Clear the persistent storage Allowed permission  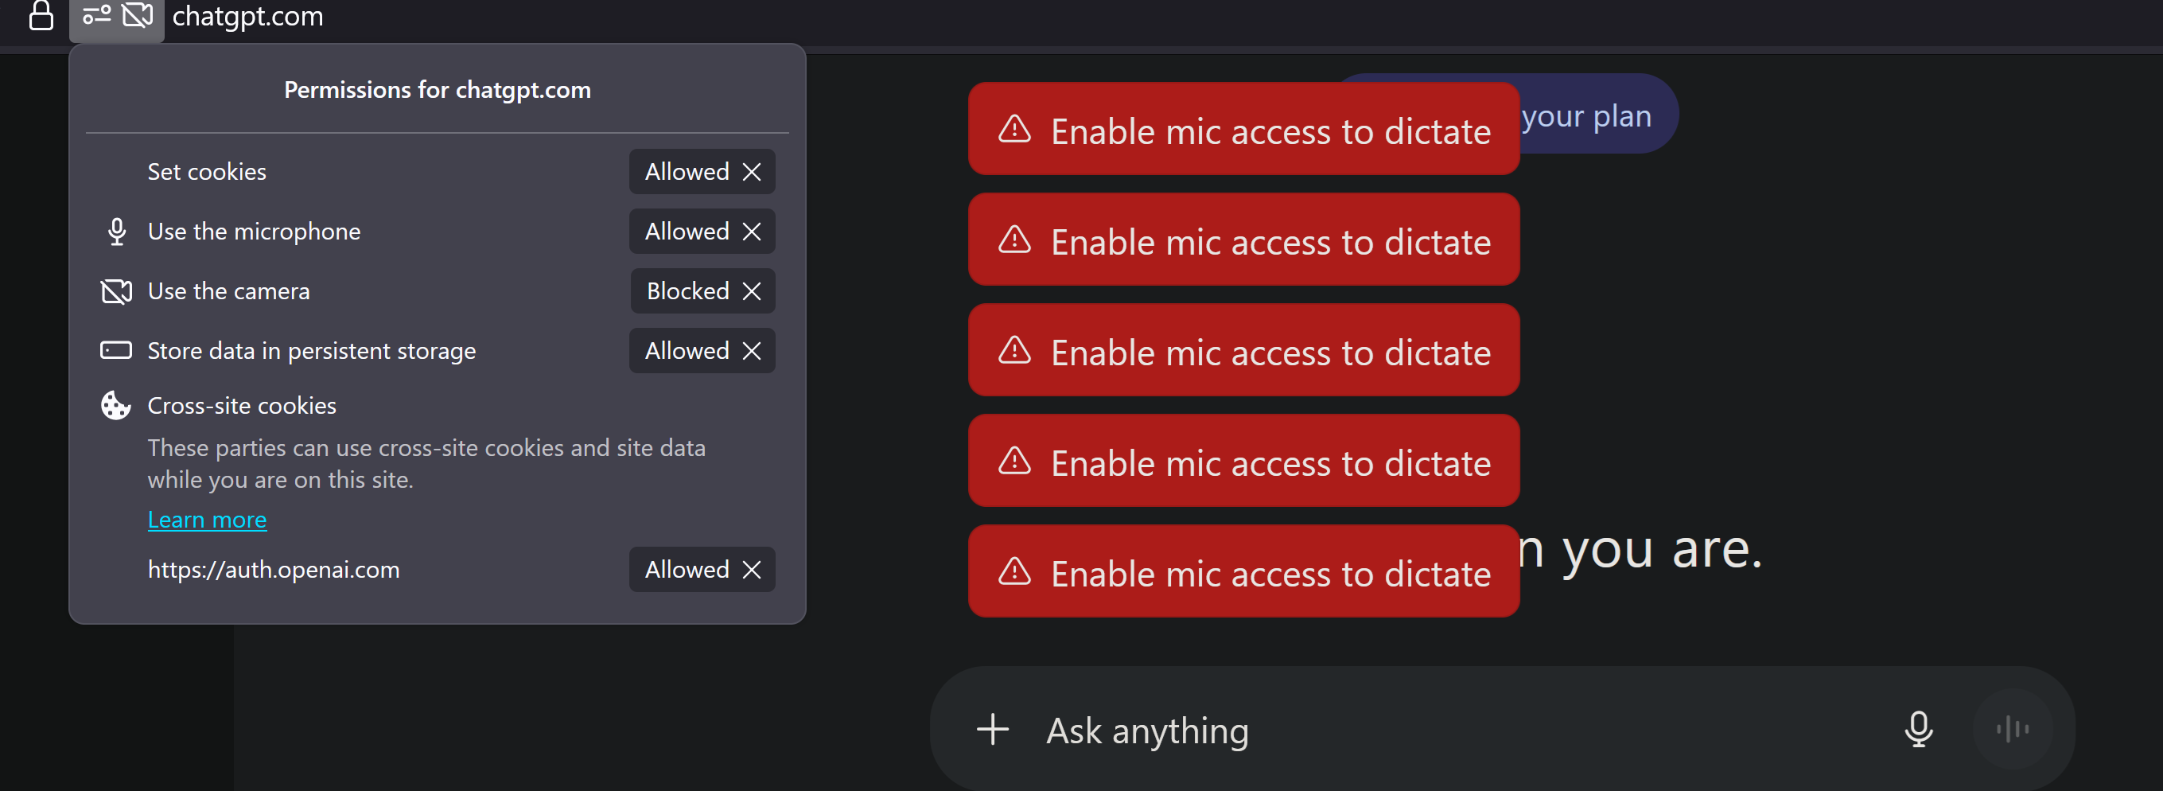pyautogui.click(x=752, y=350)
